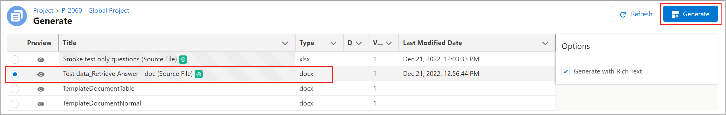This screenshot has height=115, width=726.
Task: Click the blue Generate document icon
Action: pyautogui.click(x=17, y=16)
